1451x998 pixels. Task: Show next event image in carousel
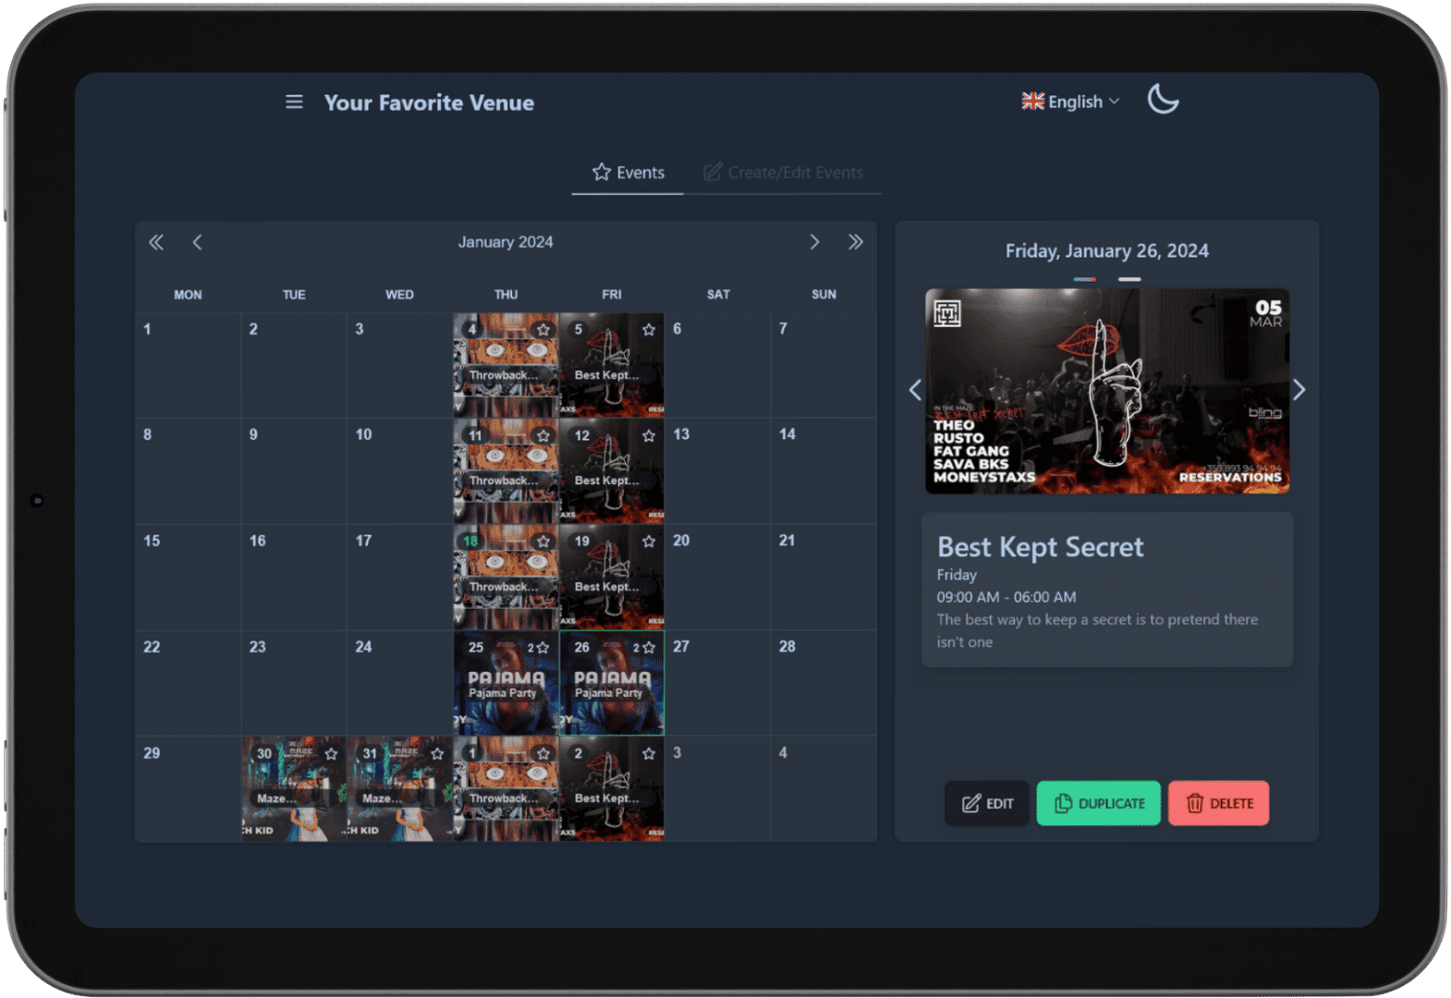(x=1299, y=390)
